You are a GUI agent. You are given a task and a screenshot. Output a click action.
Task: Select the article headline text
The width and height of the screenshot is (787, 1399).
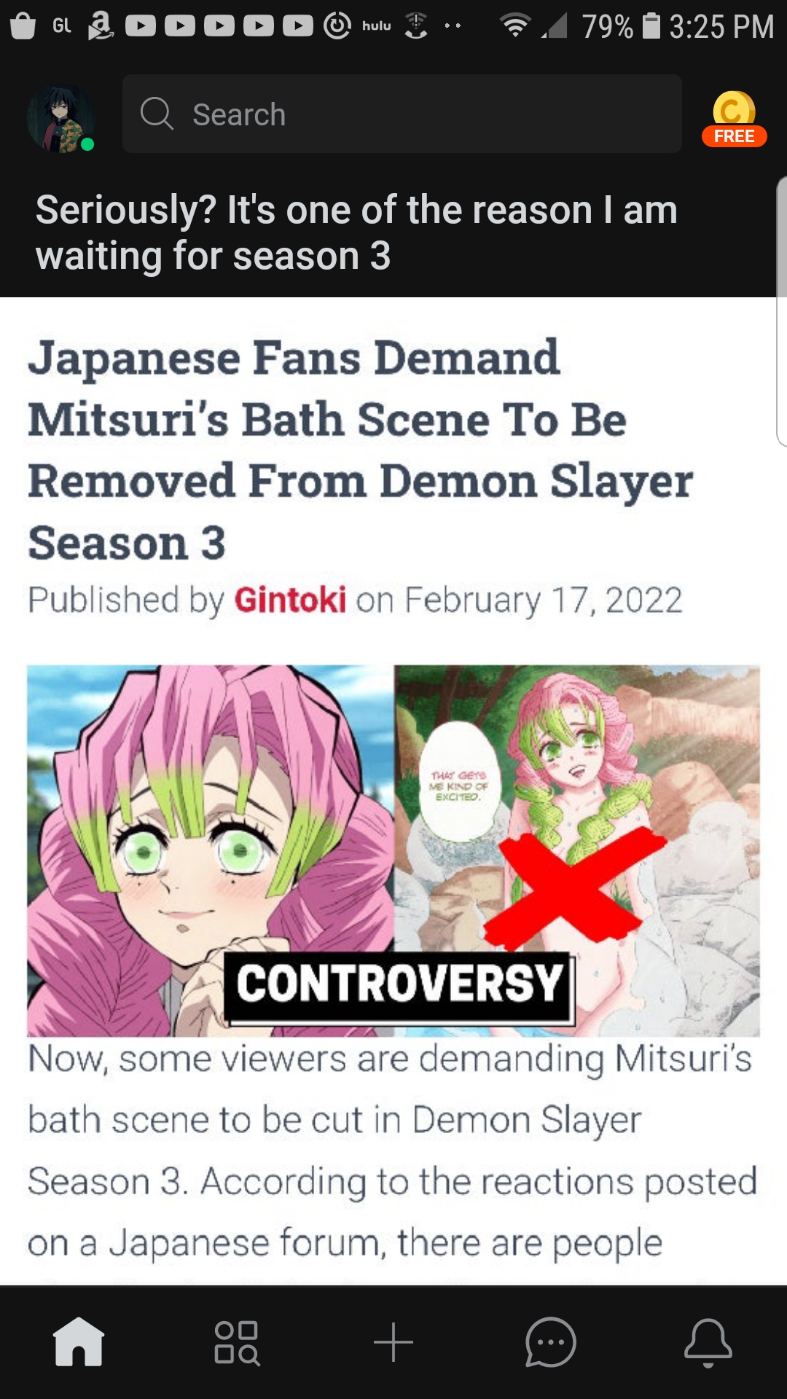360,450
